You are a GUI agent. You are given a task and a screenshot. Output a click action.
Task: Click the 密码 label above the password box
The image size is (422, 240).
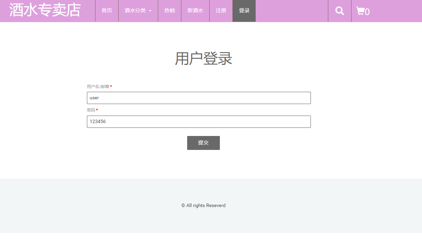click(x=91, y=110)
